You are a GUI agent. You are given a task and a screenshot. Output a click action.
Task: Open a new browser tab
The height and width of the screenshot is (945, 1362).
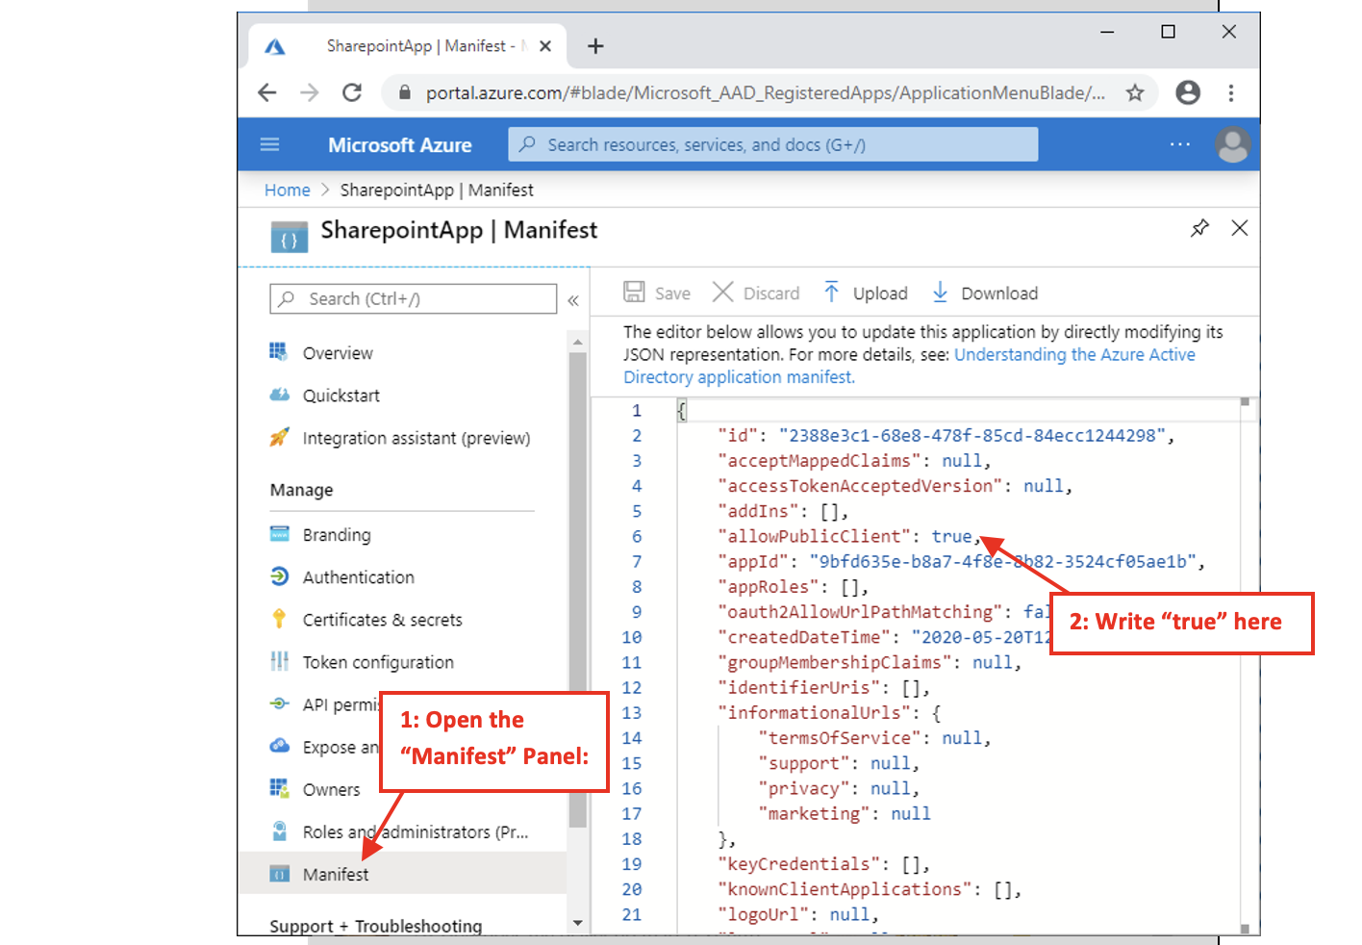(595, 46)
